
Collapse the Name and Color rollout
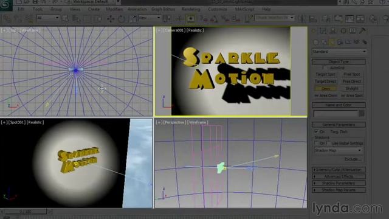(339, 105)
